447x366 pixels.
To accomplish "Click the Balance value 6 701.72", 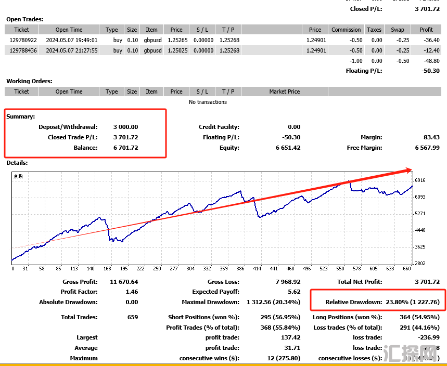I will click(x=125, y=148).
